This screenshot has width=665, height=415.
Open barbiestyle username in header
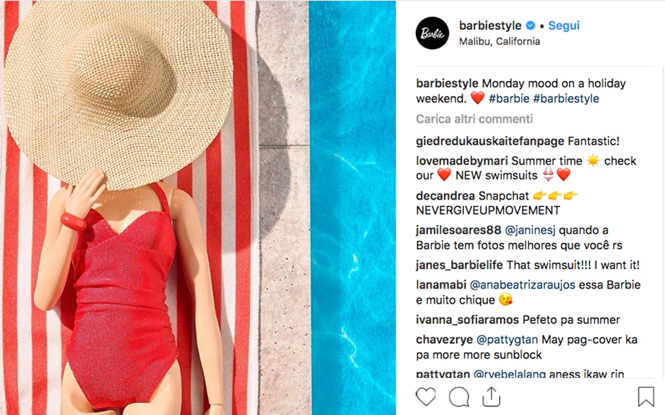coord(490,25)
